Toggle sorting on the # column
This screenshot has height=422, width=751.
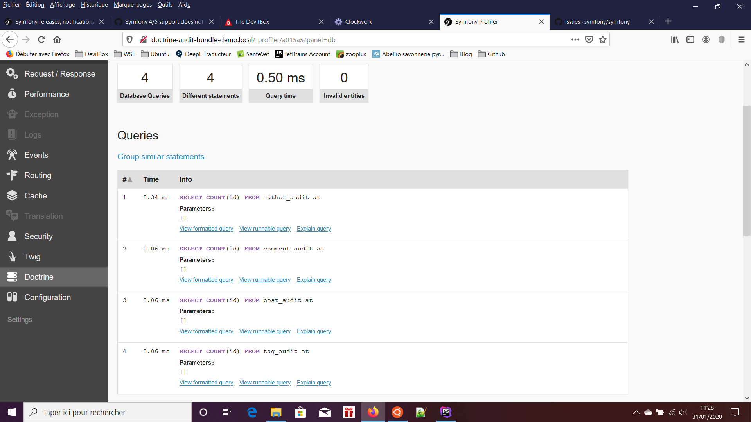pos(127,179)
